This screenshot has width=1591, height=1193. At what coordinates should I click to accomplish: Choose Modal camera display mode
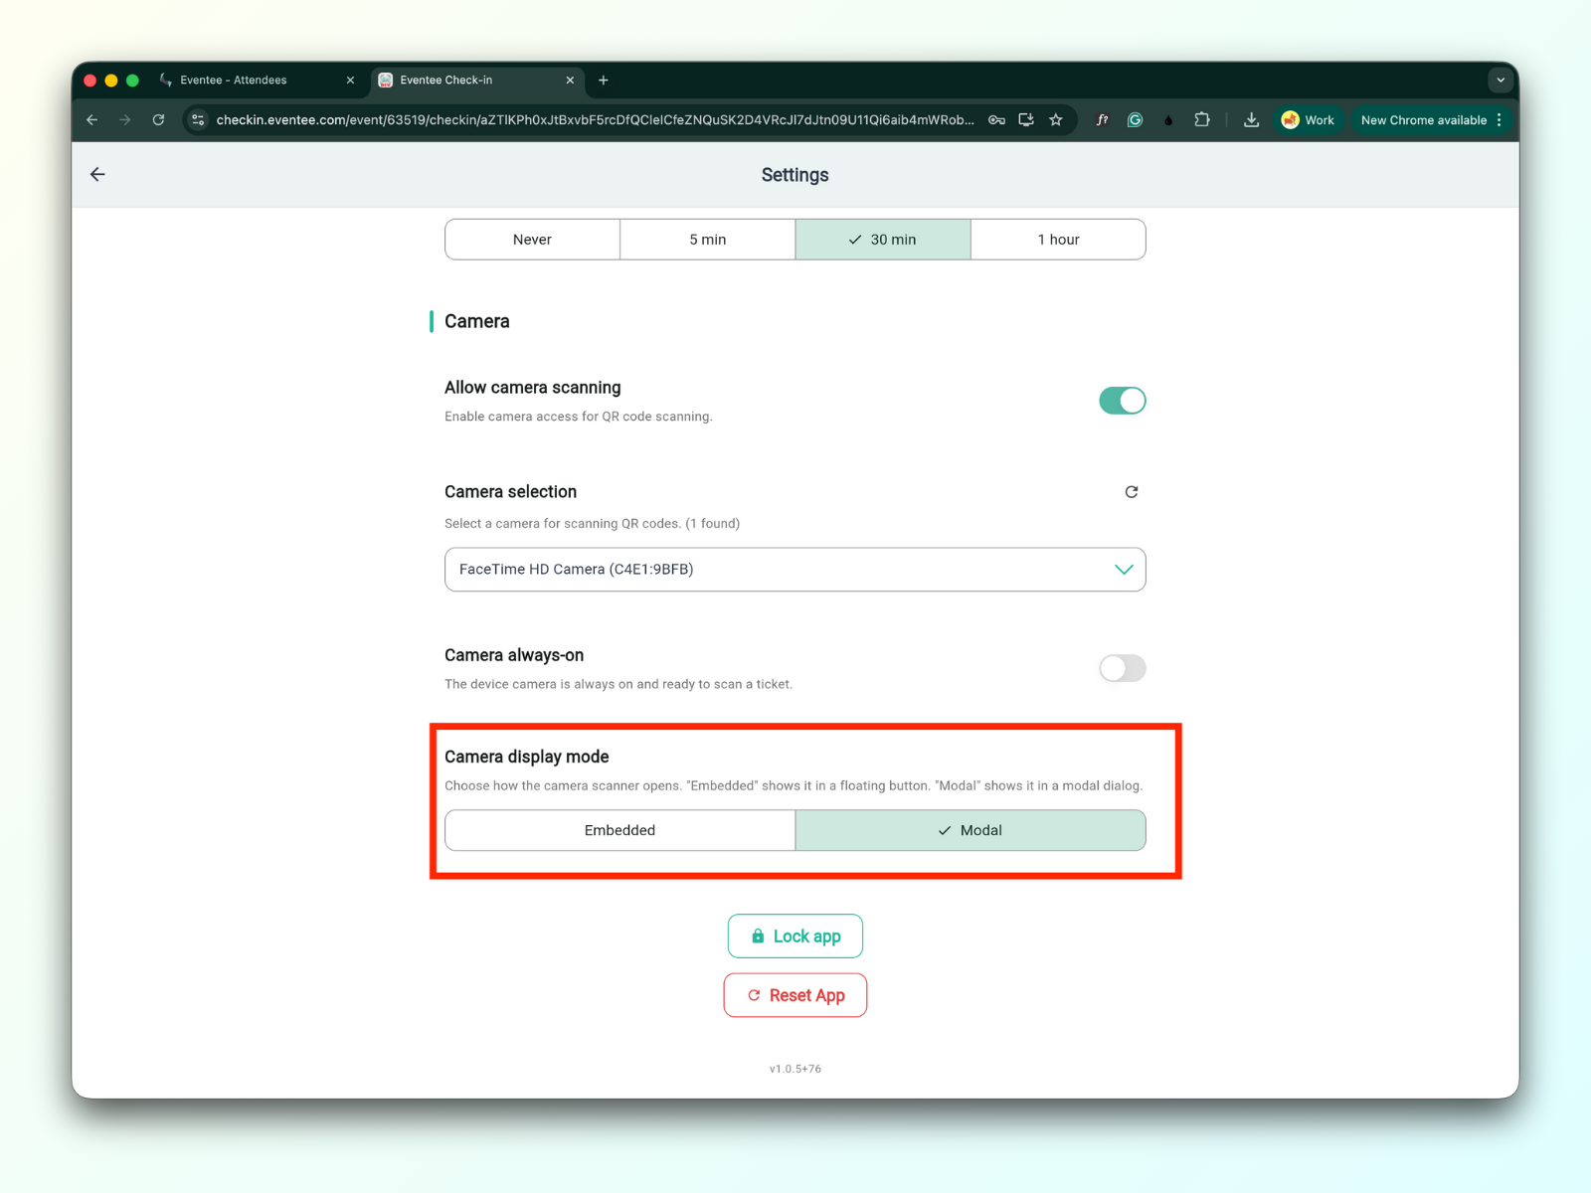point(971,830)
